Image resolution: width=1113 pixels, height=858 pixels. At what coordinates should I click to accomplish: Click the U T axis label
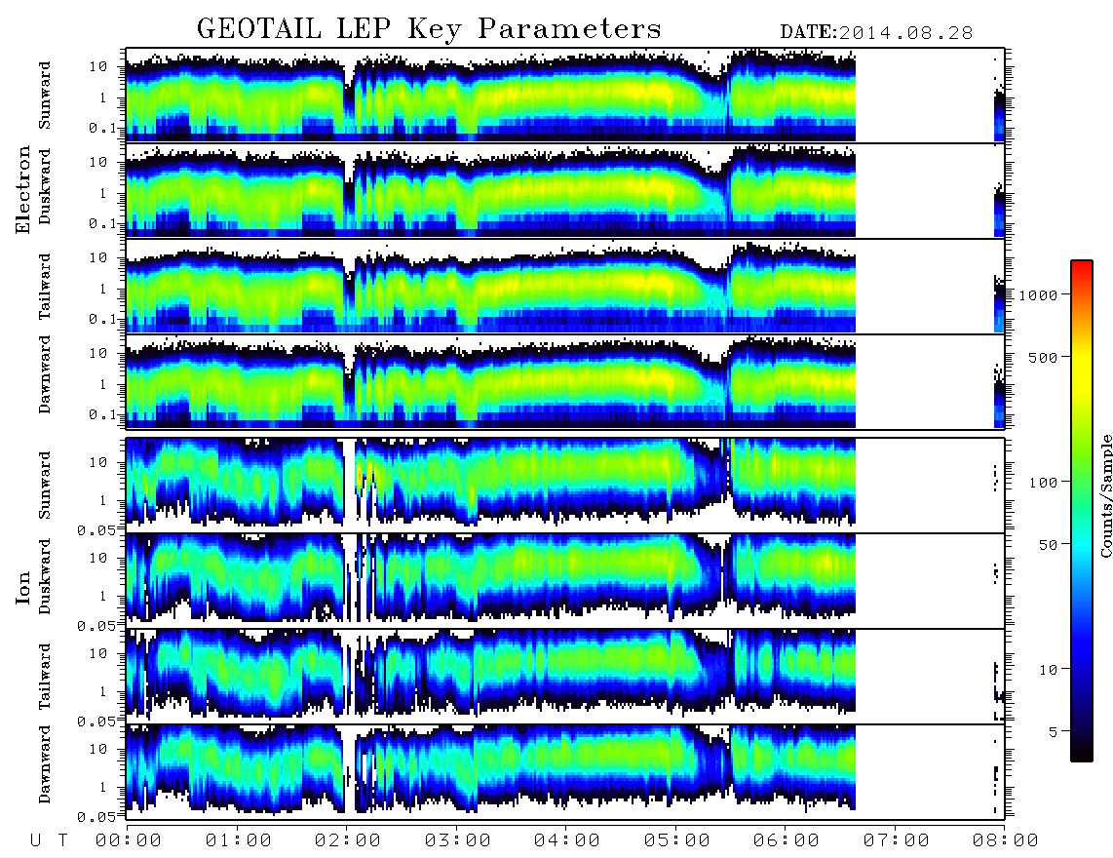tap(49, 841)
